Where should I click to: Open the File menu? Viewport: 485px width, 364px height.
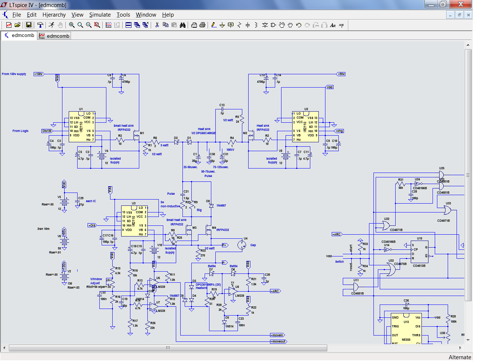tap(17, 15)
